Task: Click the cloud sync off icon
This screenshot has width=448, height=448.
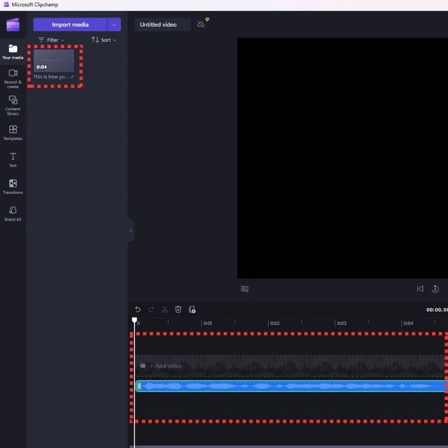Action: tap(201, 25)
